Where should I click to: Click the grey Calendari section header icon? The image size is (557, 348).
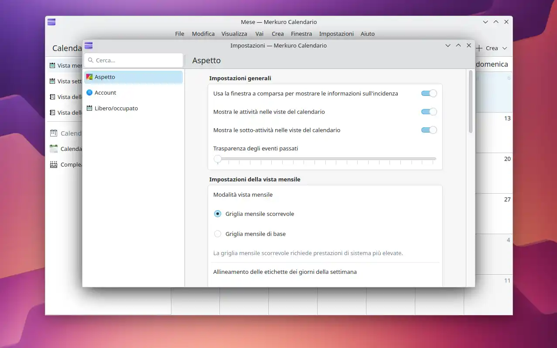coord(54,133)
